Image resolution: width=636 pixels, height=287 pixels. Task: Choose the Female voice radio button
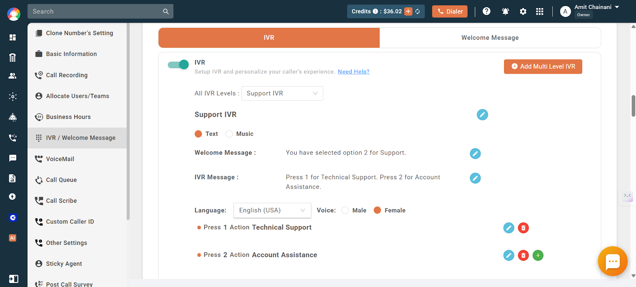(377, 210)
